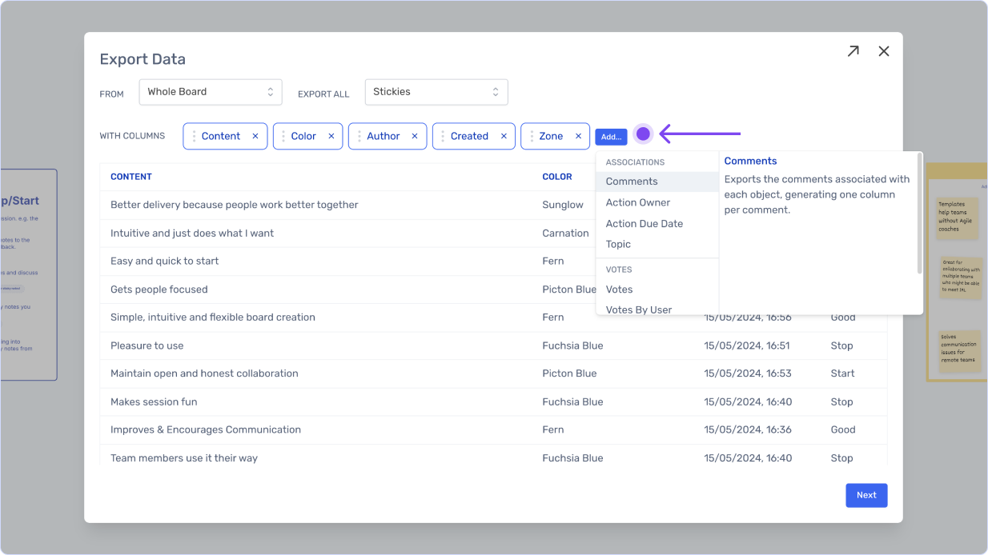This screenshot has height=555, width=988.
Task: Choose Action Owner column option
Action: pos(637,202)
